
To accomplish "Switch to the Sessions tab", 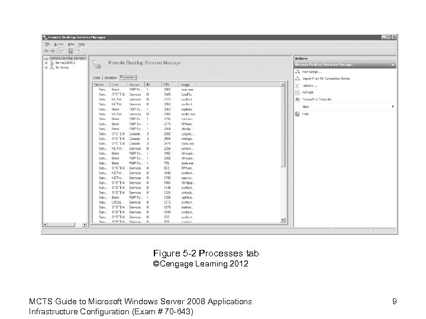I will (111, 77).
